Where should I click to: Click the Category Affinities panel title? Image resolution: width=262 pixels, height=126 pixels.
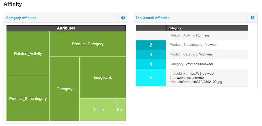(21, 18)
